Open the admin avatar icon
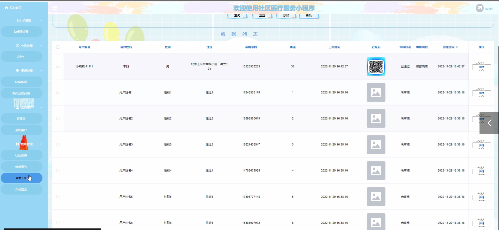 point(480,8)
